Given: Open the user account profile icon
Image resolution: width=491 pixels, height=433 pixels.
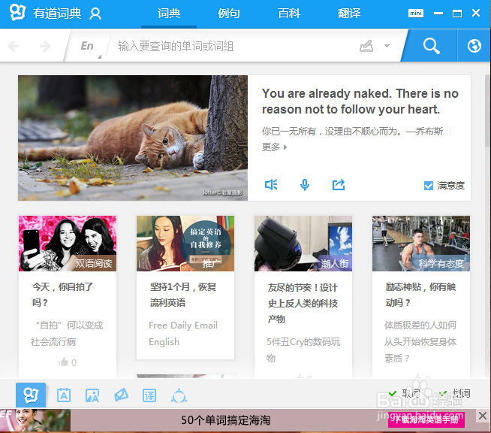Looking at the screenshot, I should pos(95,14).
